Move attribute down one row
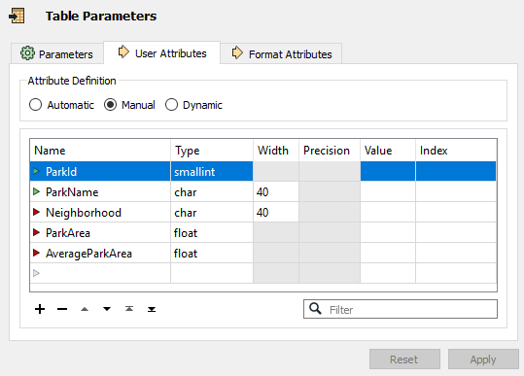Screen dimensions: 524x376 (x=107, y=309)
